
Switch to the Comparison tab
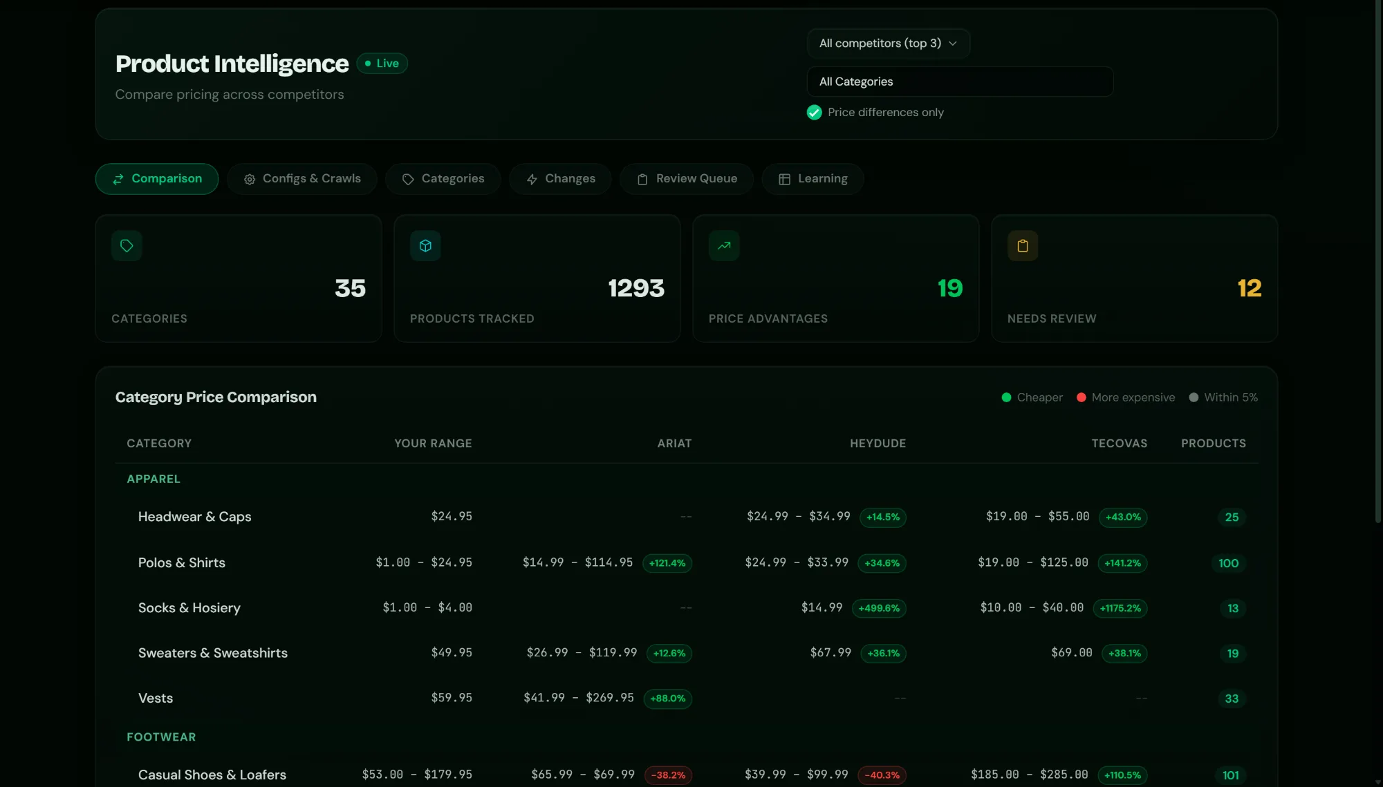(157, 179)
